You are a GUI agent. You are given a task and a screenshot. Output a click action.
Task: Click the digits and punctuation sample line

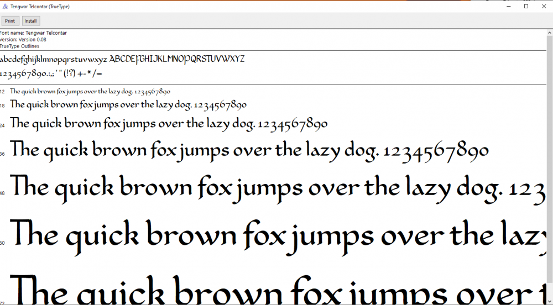click(x=51, y=73)
